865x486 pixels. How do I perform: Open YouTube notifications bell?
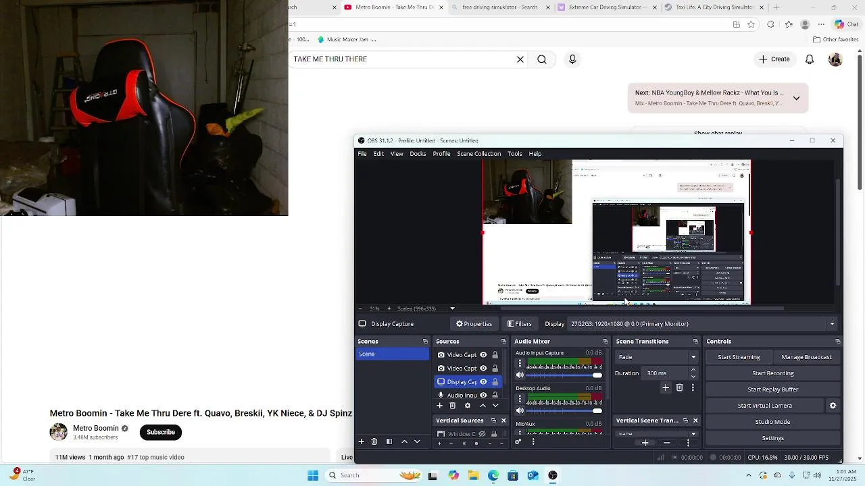(810, 59)
